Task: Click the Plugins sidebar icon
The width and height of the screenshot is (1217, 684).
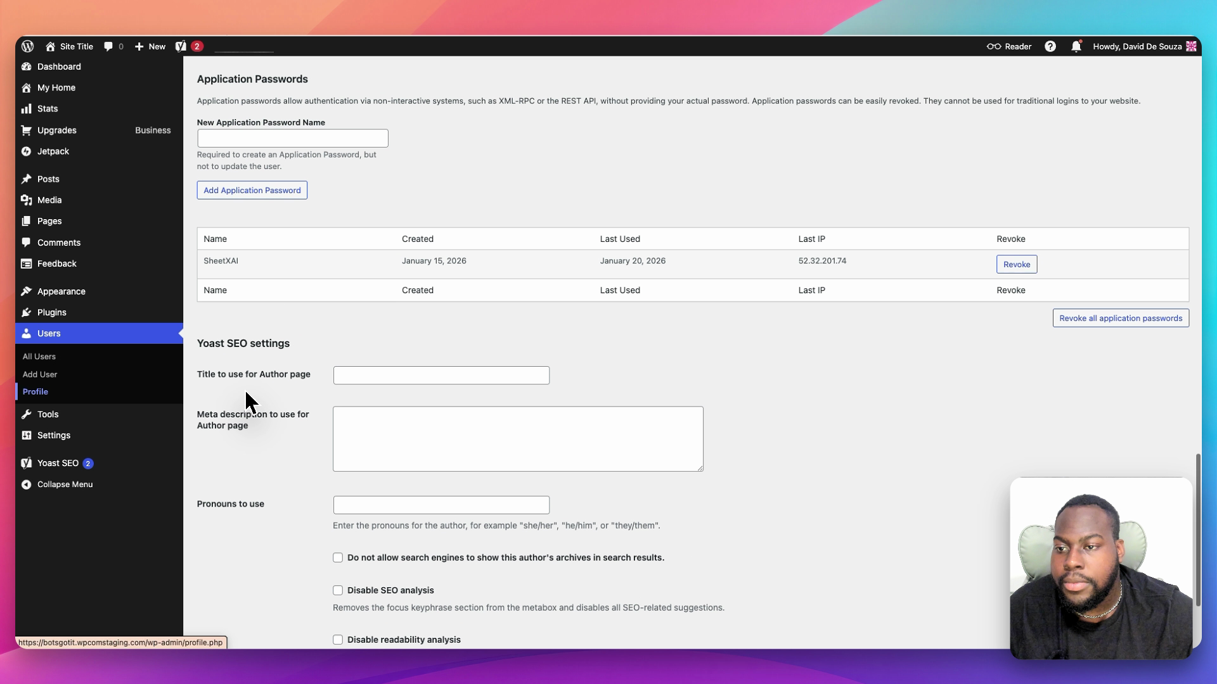Action: [26, 312]
